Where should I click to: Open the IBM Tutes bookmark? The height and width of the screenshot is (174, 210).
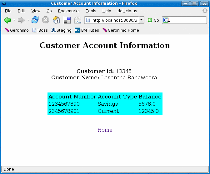click(87, 30)
